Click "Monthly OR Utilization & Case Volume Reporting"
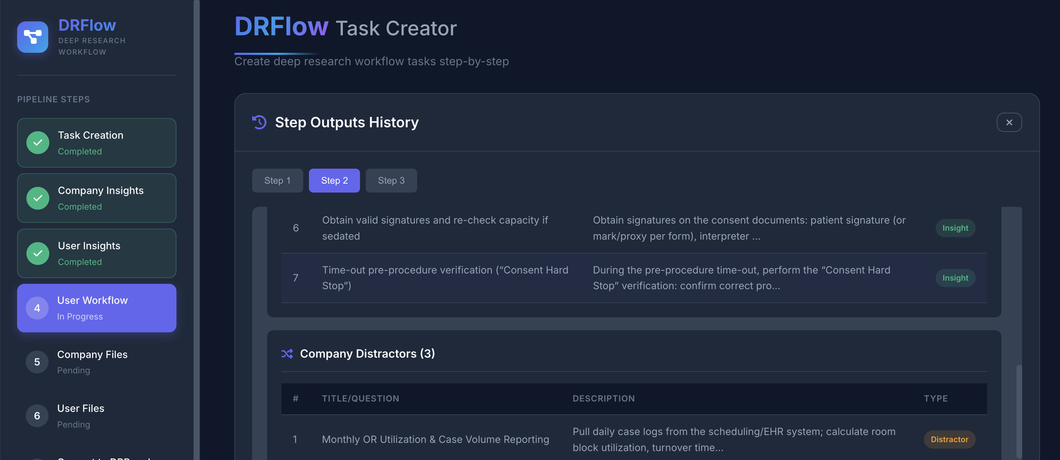The height and width of the screenshot is (460, 1060). (x=435, y=439)
